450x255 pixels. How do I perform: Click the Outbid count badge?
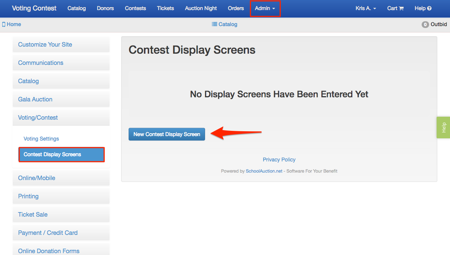click(425, 25)
